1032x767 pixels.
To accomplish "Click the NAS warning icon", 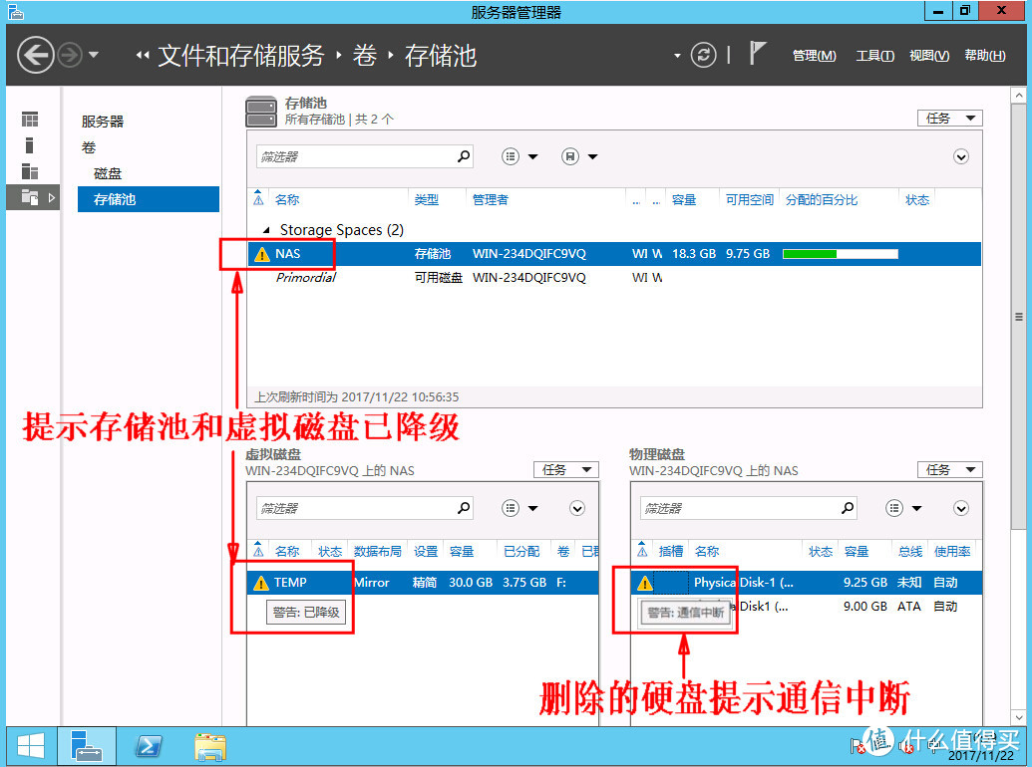I will [x=262, y=254].
